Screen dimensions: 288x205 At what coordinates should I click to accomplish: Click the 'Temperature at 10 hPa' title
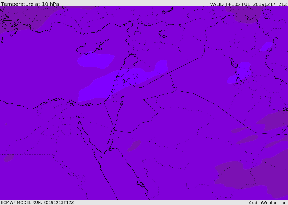30,4
